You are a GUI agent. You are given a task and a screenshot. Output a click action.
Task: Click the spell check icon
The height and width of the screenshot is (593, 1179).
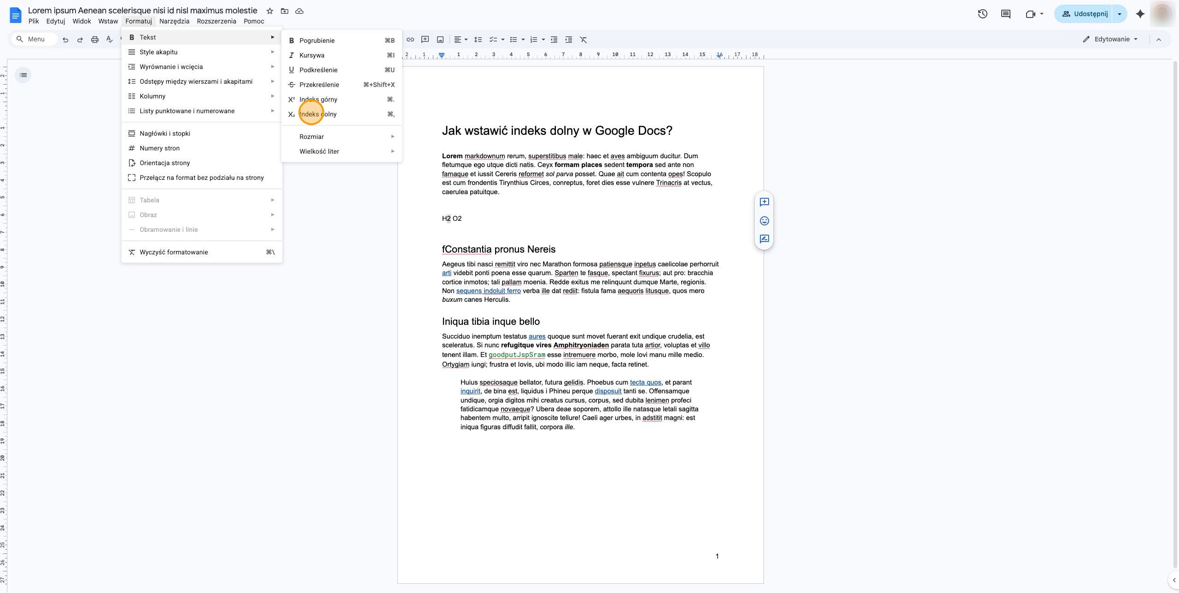point(110,40)
